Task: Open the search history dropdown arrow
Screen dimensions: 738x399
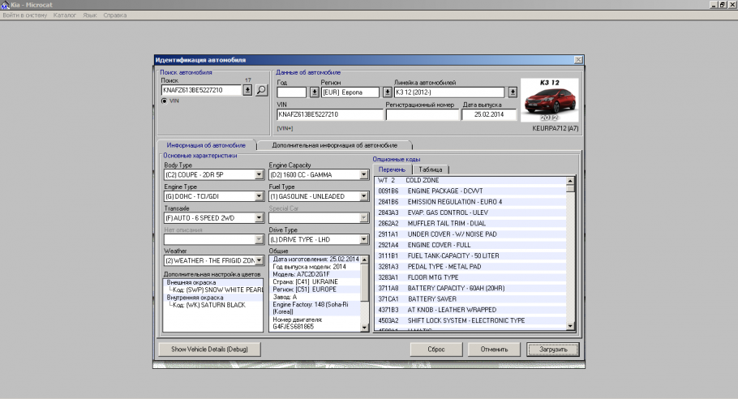Action: tap(247, 90)
